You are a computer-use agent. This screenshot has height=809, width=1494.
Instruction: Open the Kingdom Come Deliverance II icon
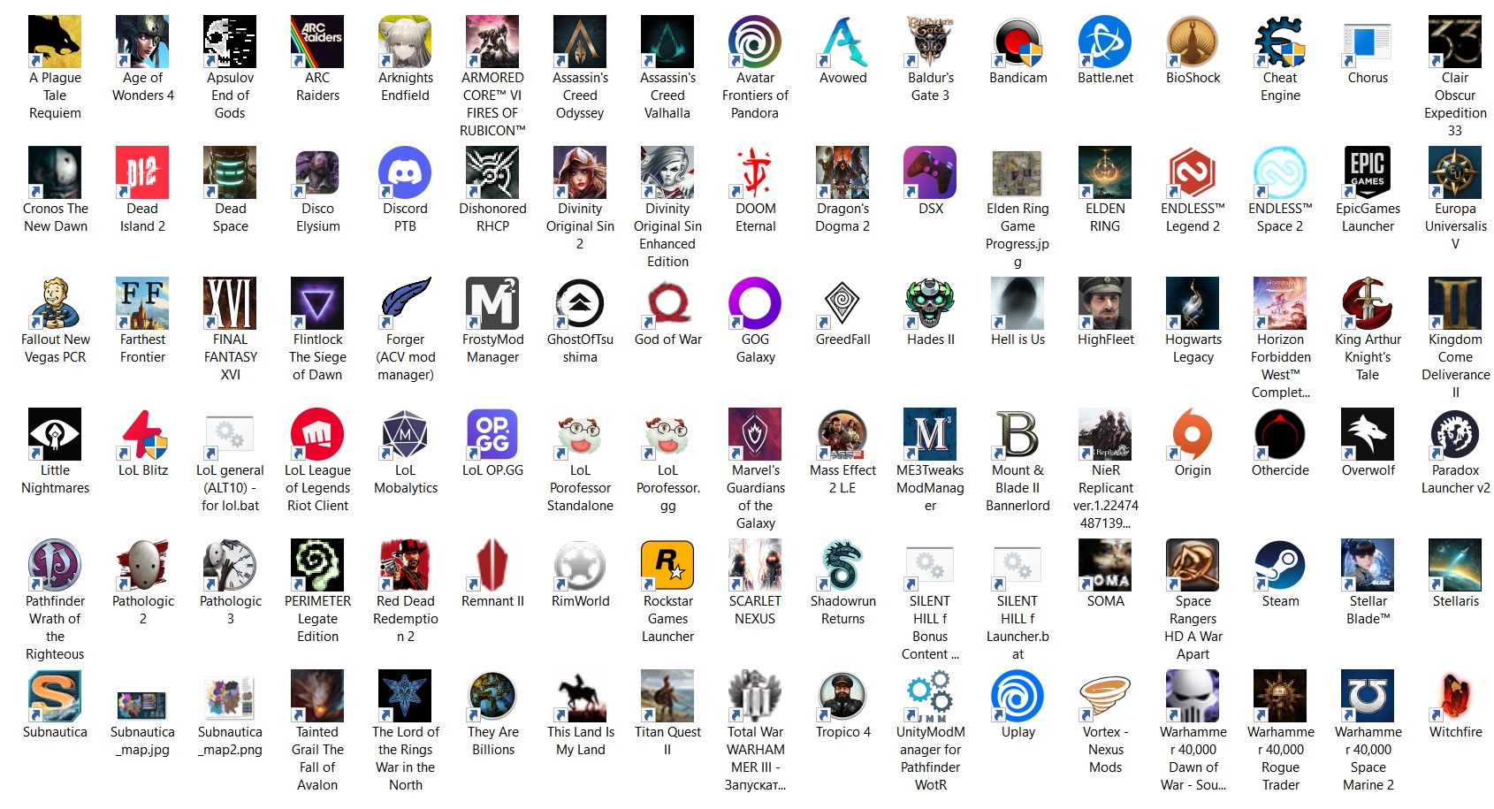pyautogui.click(x=1455, y=303)
